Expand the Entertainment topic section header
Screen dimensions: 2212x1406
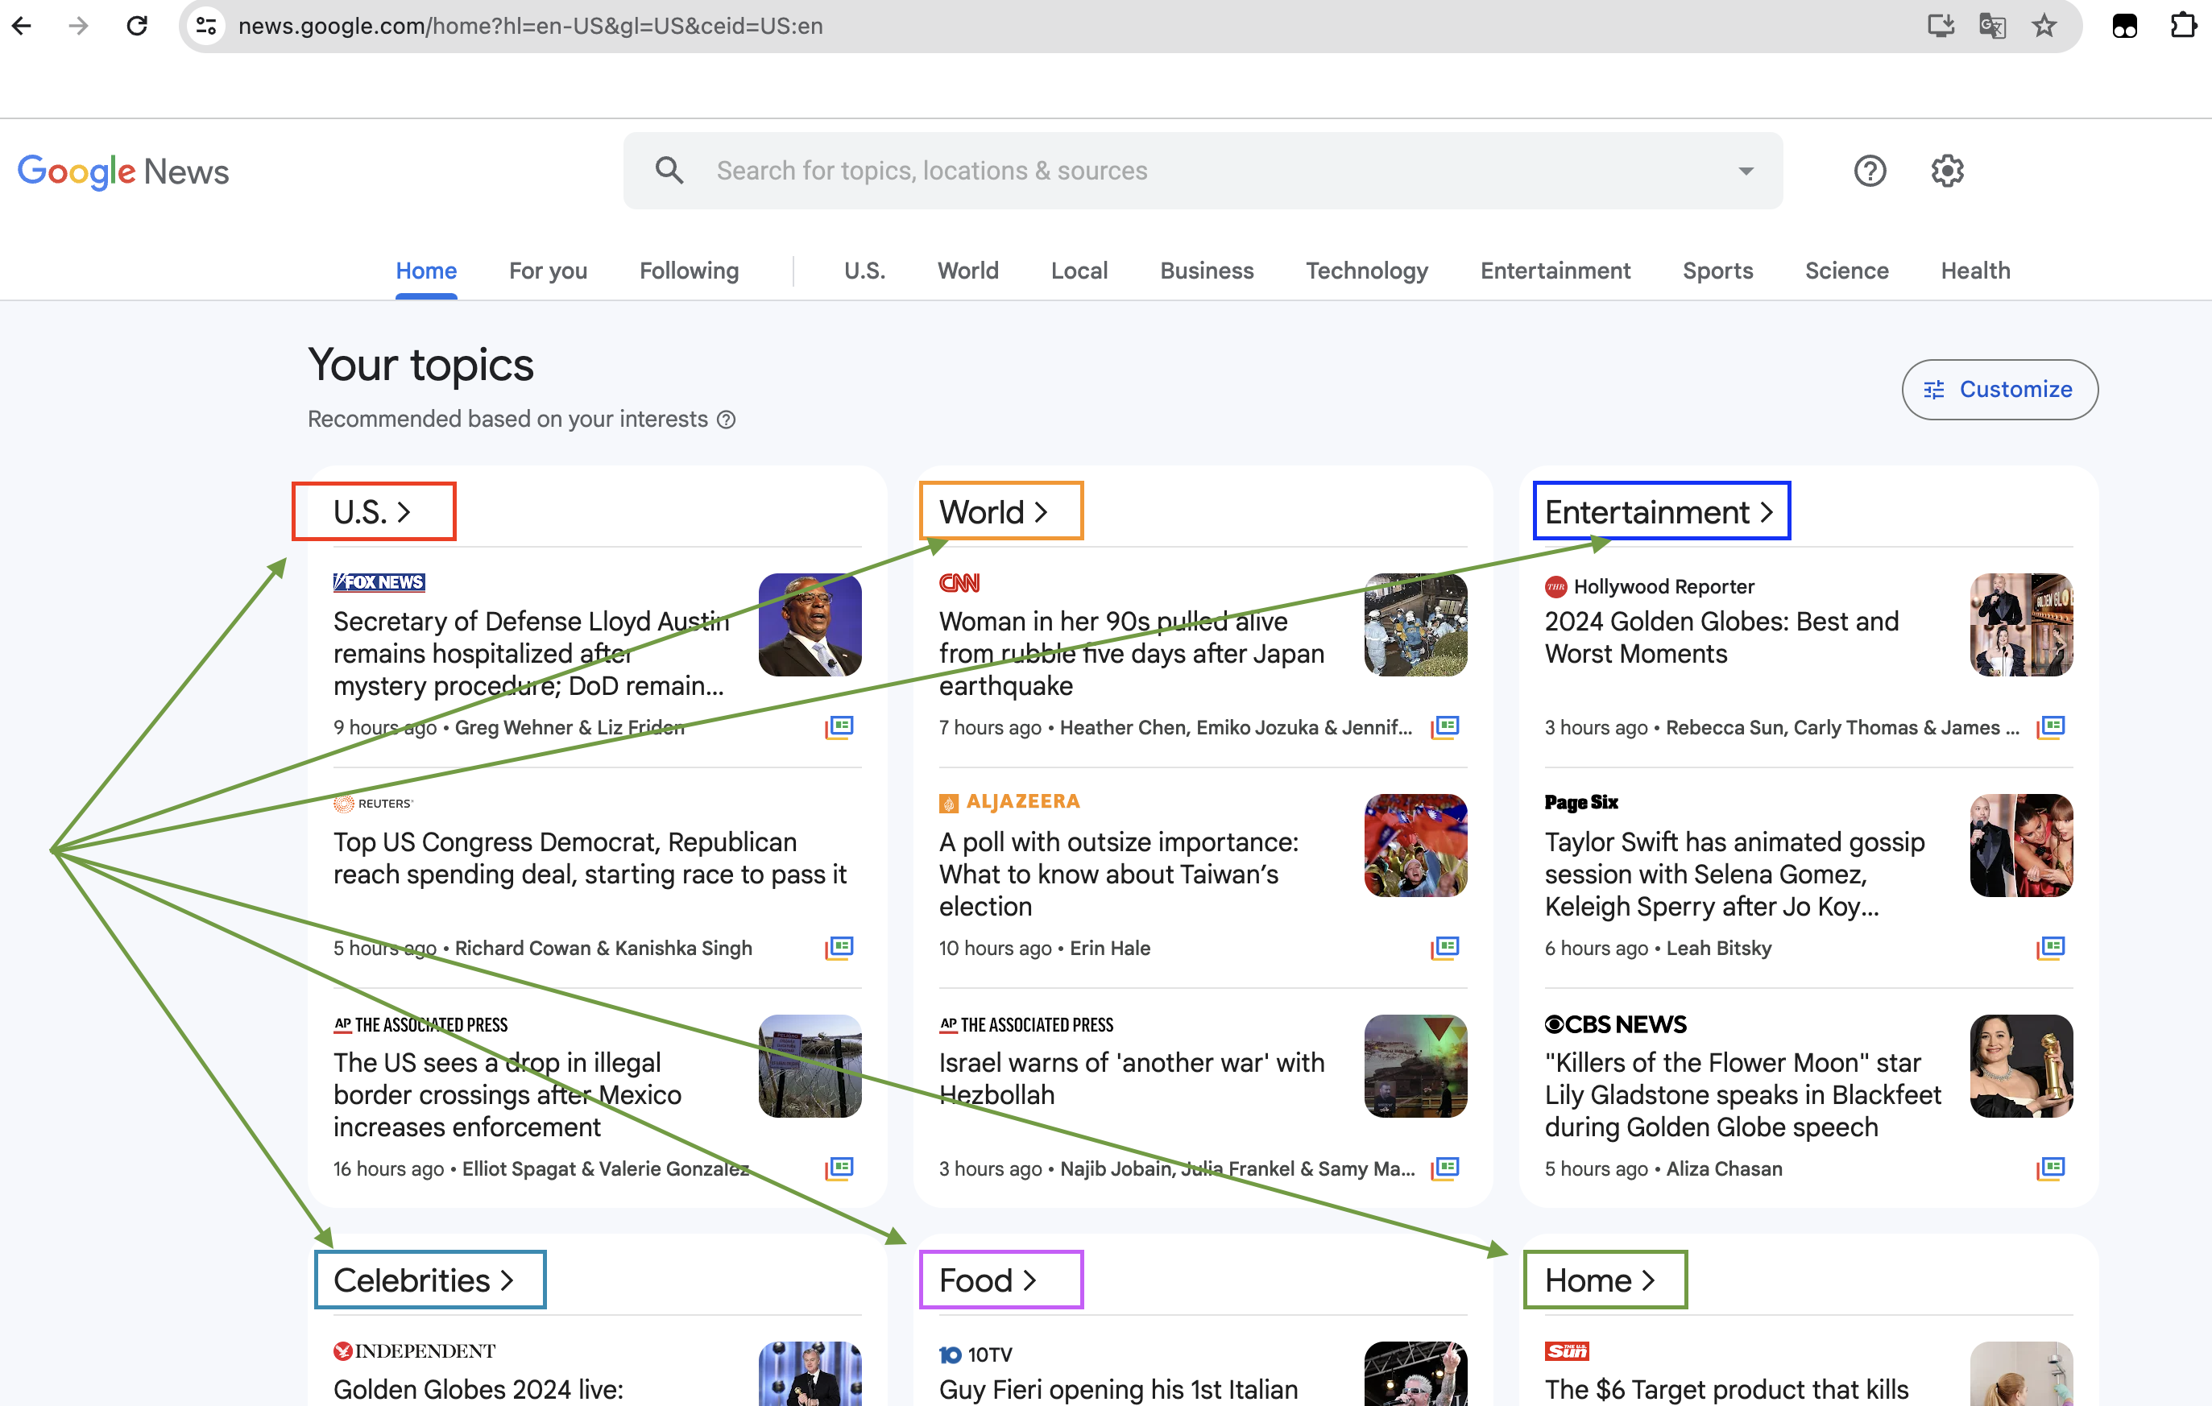click(x=1659, y=511)
